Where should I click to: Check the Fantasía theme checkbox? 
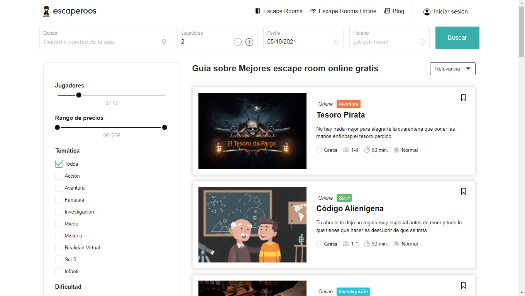(x=59, y=200)
